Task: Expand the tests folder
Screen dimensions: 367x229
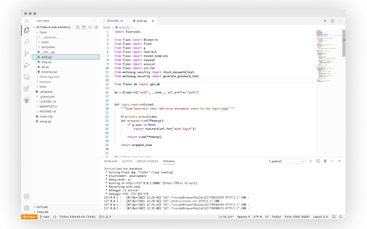Action: click(43, 86)
